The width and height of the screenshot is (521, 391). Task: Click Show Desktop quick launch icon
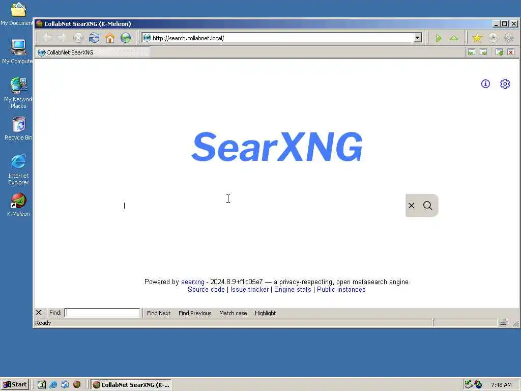(x=42, y=385)
